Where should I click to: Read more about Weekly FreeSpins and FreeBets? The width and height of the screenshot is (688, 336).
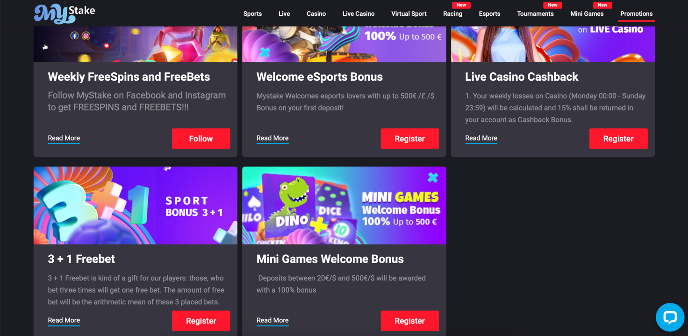point(64,138)
